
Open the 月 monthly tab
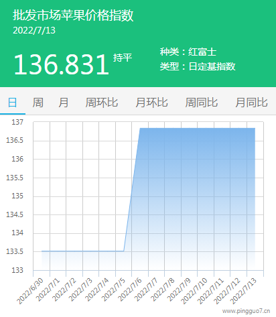pos(64,103)
